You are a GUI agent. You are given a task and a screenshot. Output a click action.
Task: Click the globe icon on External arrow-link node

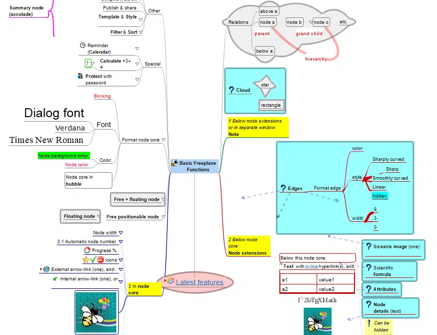(x=46, y=269)
